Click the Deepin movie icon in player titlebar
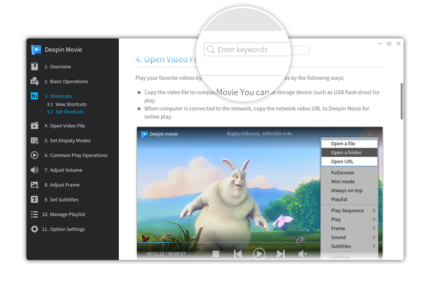430x287 pixels. click(144, 134)
